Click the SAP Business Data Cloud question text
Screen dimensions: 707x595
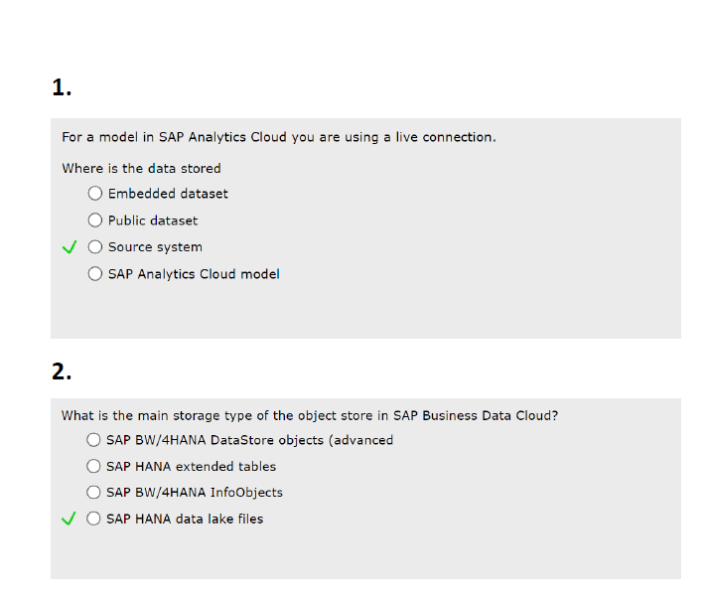click(x=309, y=415)
